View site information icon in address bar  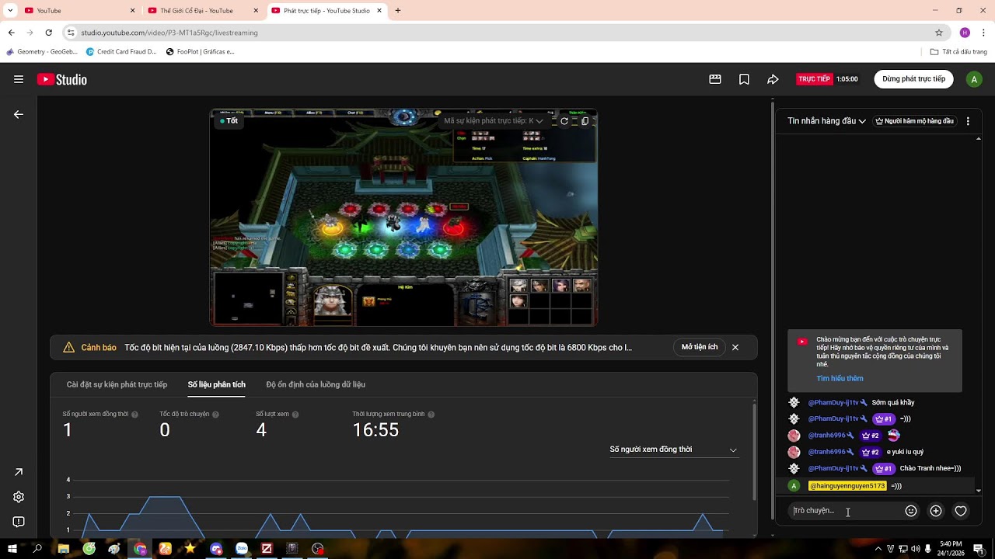click(71, 33)
